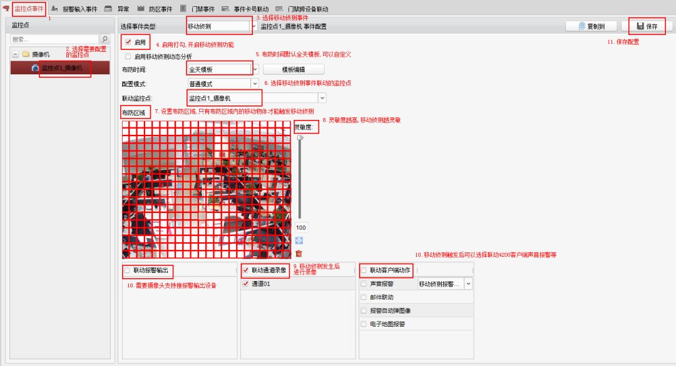Click the 模板编辑 button
The image size is (676, 366).
293,69
